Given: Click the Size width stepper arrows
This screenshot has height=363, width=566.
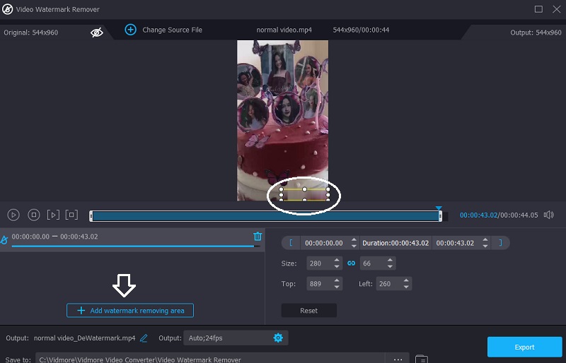Looking at the screenshot, I should [x=337, y=263].
